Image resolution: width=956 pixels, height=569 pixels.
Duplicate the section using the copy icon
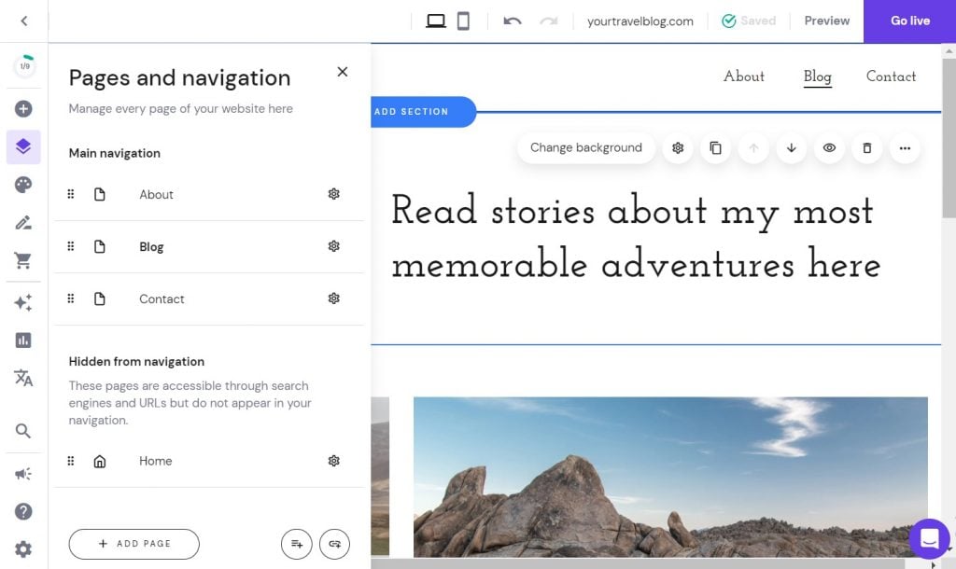(715, 147)
